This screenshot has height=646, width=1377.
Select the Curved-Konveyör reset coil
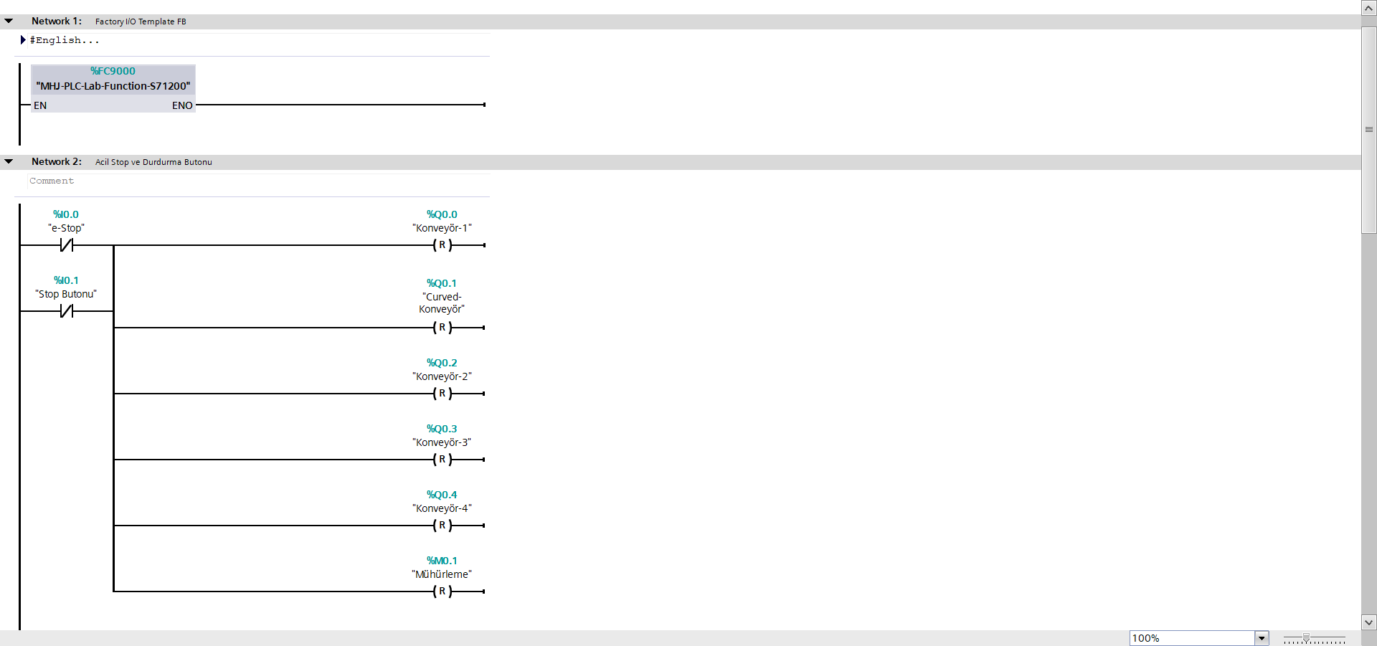443,328
